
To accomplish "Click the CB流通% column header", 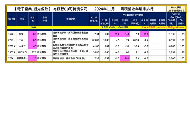I will pos(181,22).
